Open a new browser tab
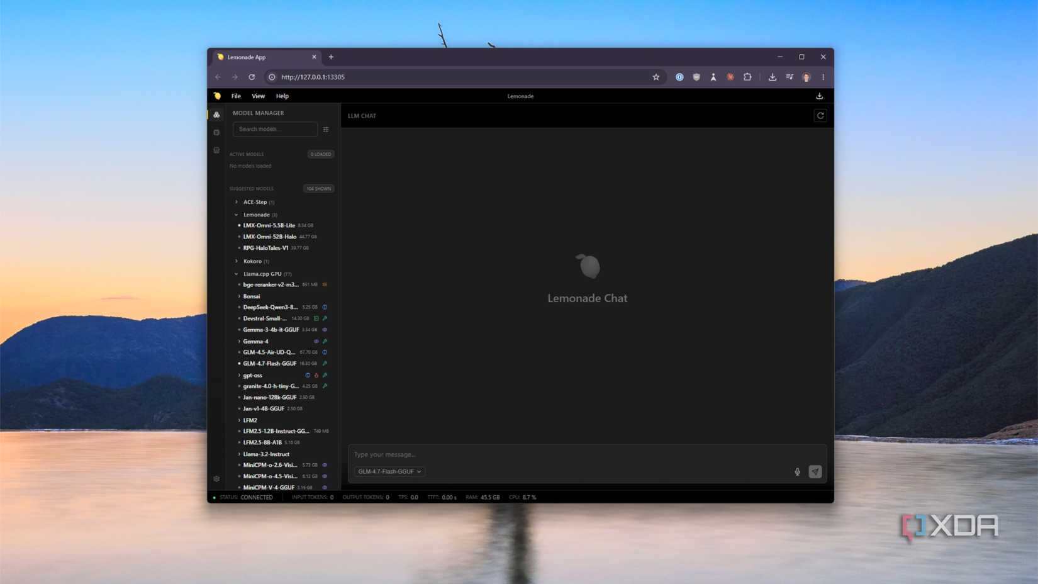The height and width of the screenshot is (584, 1038). tap(331, 57)
